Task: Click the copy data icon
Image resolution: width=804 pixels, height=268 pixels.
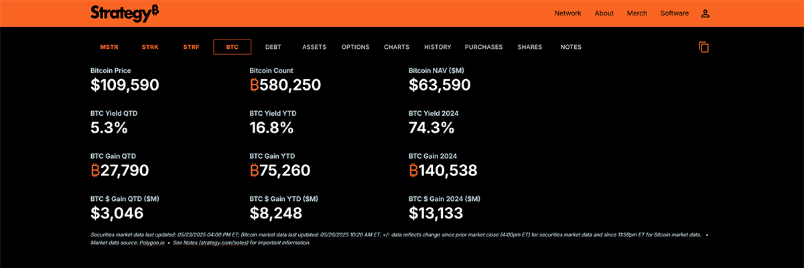Action: 703,47
